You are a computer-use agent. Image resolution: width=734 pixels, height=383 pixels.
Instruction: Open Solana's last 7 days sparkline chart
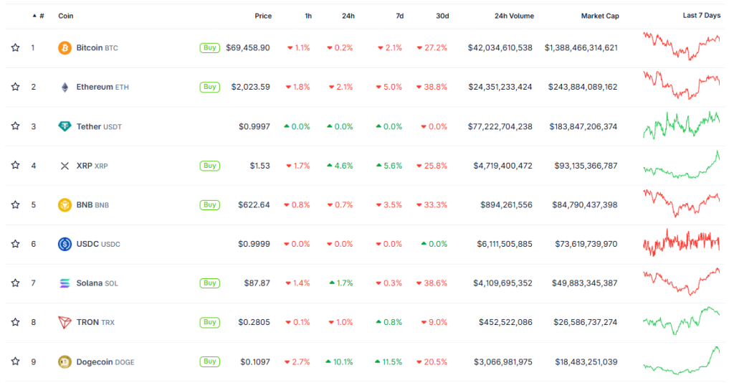click(x=682, y=282)
